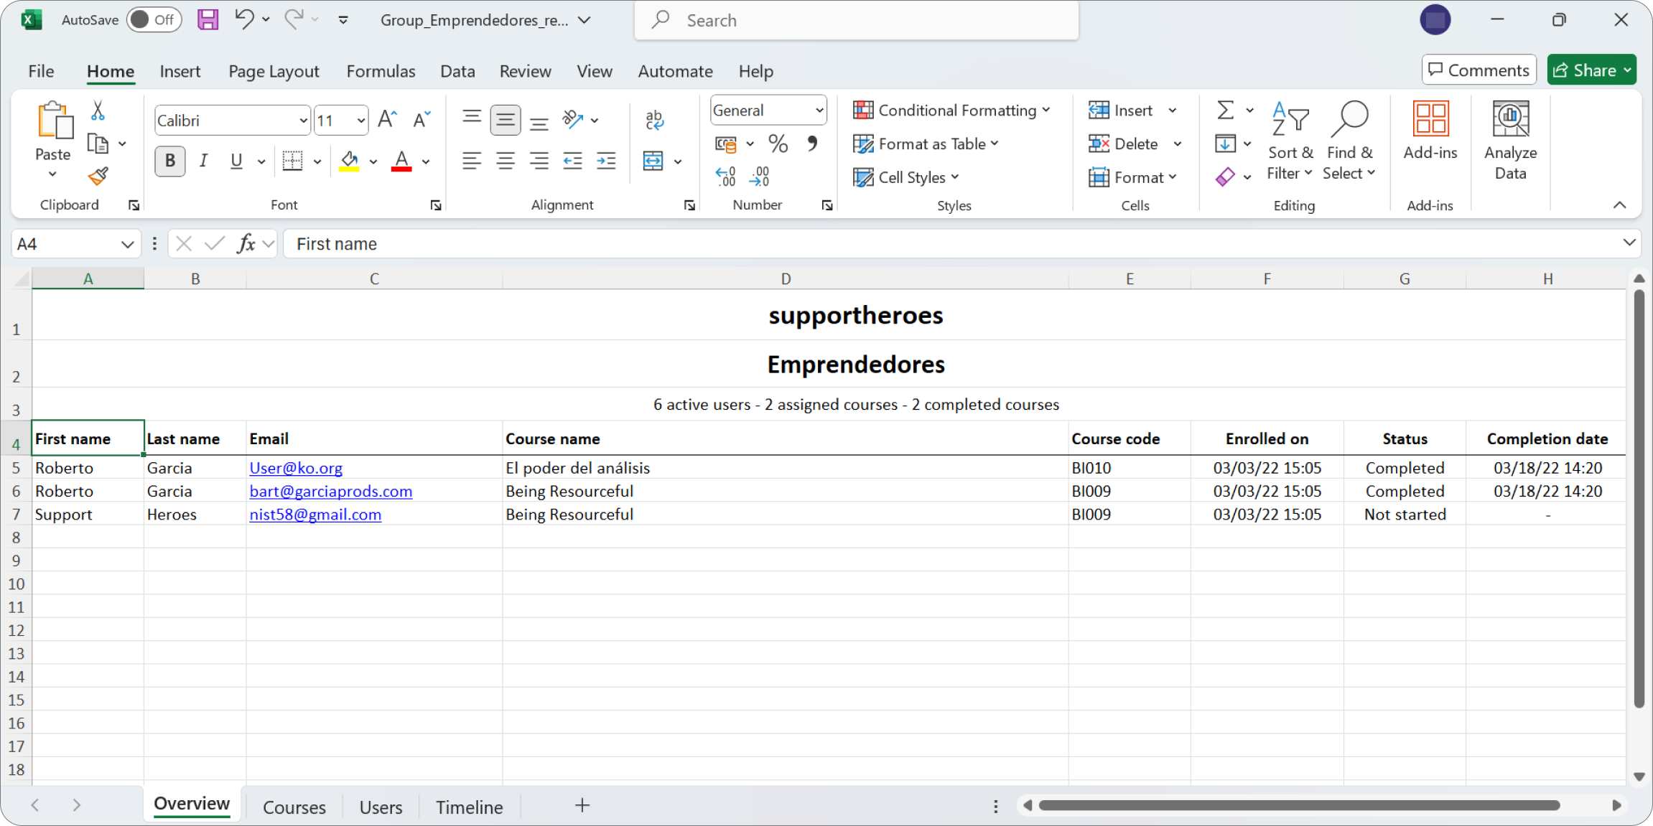Click the Merge & Center icon
The image size is (1653, 826).
click(x=653, y=161)
